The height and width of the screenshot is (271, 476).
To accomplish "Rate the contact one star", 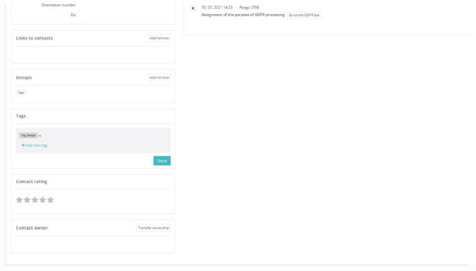I will 19,200.
